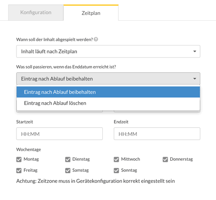Click the help question mark icon

pos(96,39)
